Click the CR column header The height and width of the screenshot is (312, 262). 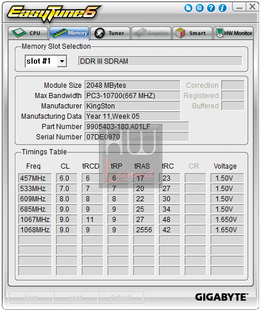tap(194, 166)
